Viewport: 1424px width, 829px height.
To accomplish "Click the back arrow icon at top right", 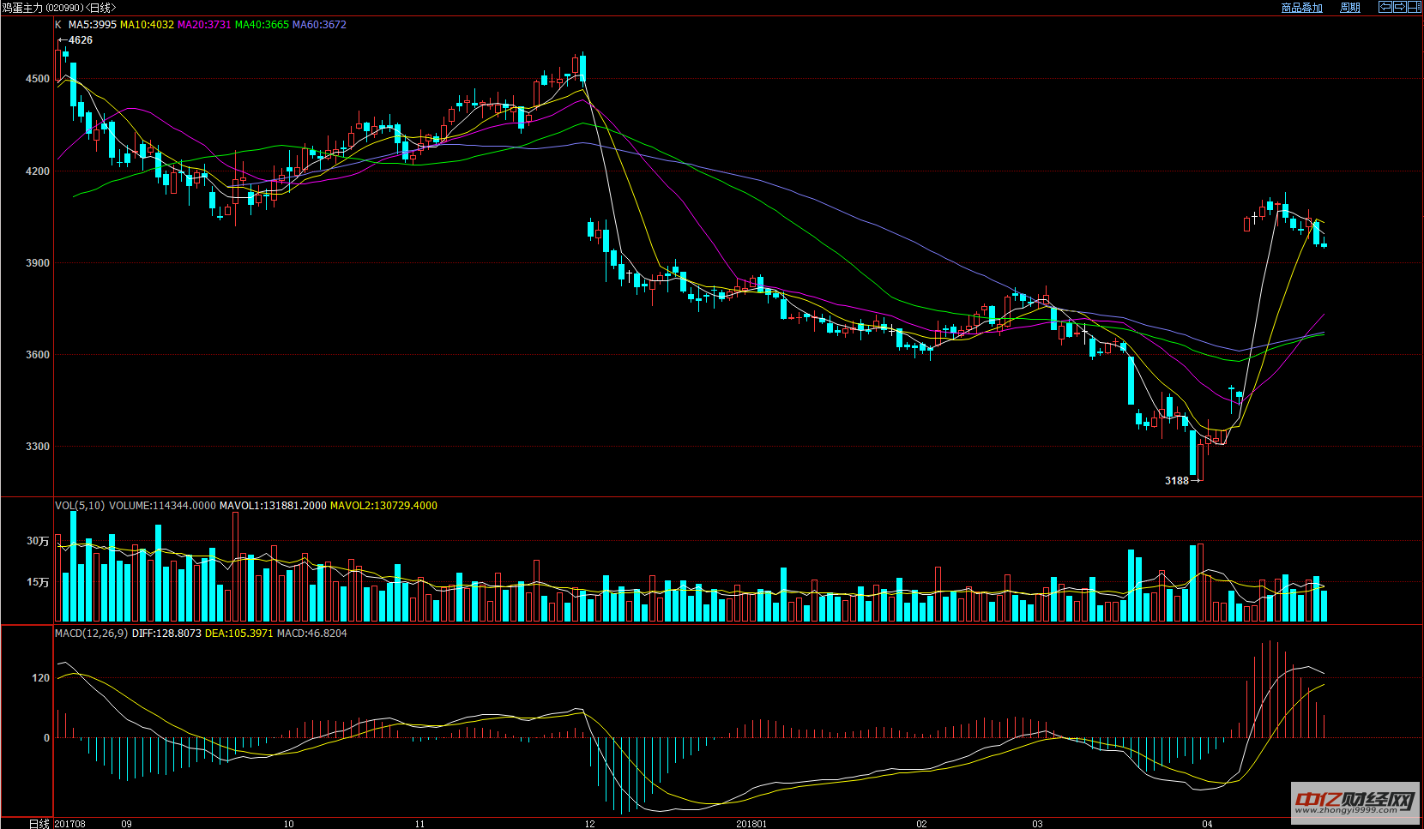I will coord(1385,7).
